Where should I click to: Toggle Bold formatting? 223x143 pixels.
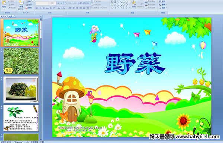pyautogui.click(x=37, y=8)
